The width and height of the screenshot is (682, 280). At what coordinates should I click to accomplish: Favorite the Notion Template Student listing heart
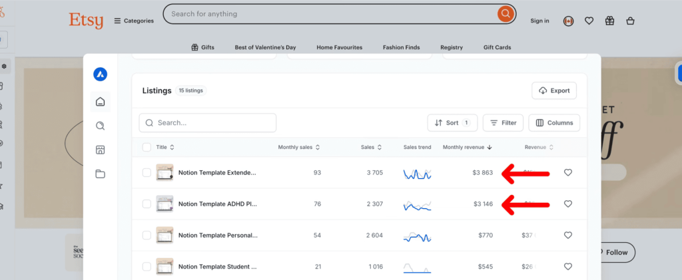[567, 267]
